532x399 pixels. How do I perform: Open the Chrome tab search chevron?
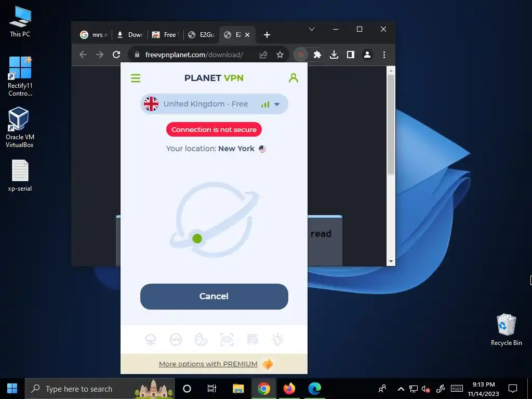tap(312, 29)
